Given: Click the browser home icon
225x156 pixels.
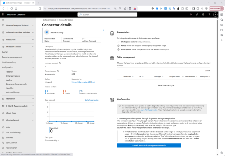Looking at the screenshot, I should point(16,8).
